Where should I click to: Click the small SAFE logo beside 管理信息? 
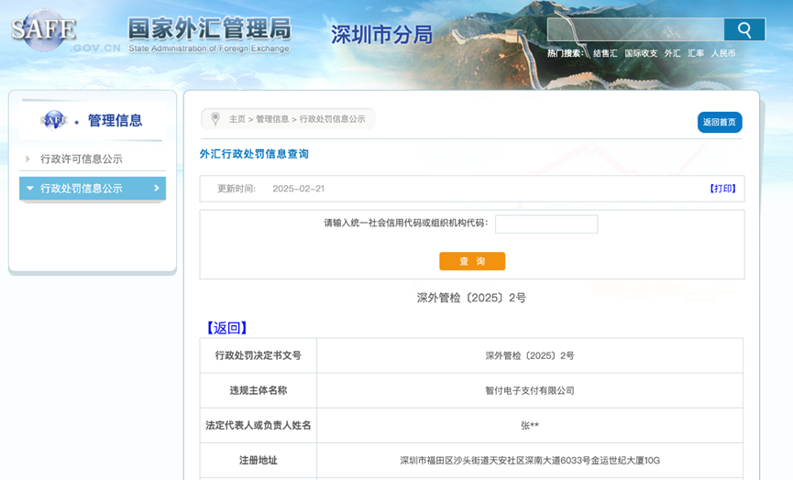[x=53, y=120]
